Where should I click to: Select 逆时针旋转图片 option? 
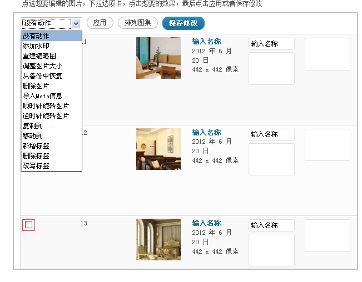(46, 116)
